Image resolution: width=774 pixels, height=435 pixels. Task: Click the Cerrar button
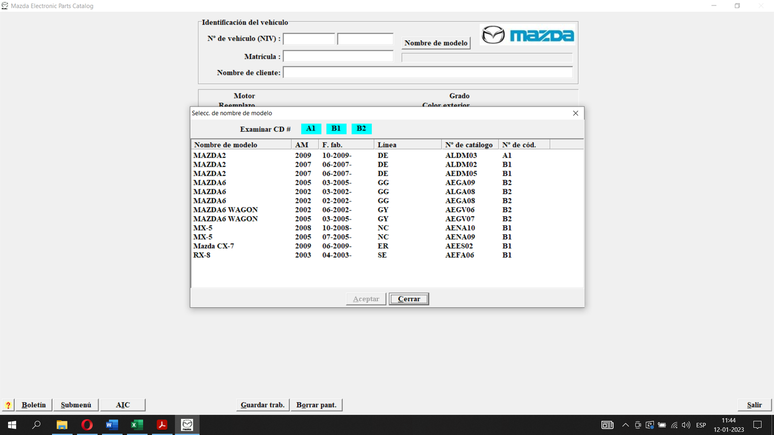pos(409,299)
